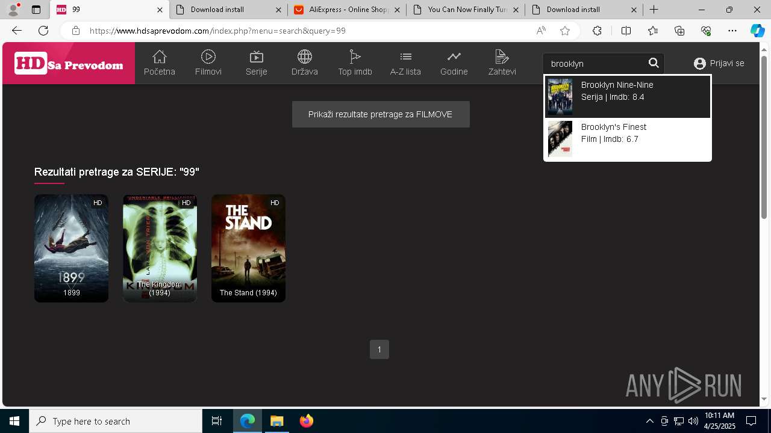Screen dimensions: 771x433
Task: Open browser profile icon
Action: tap(13, 10)
